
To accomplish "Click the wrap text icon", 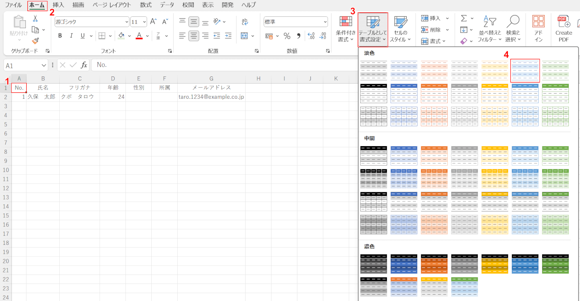I will coord(245,21).
